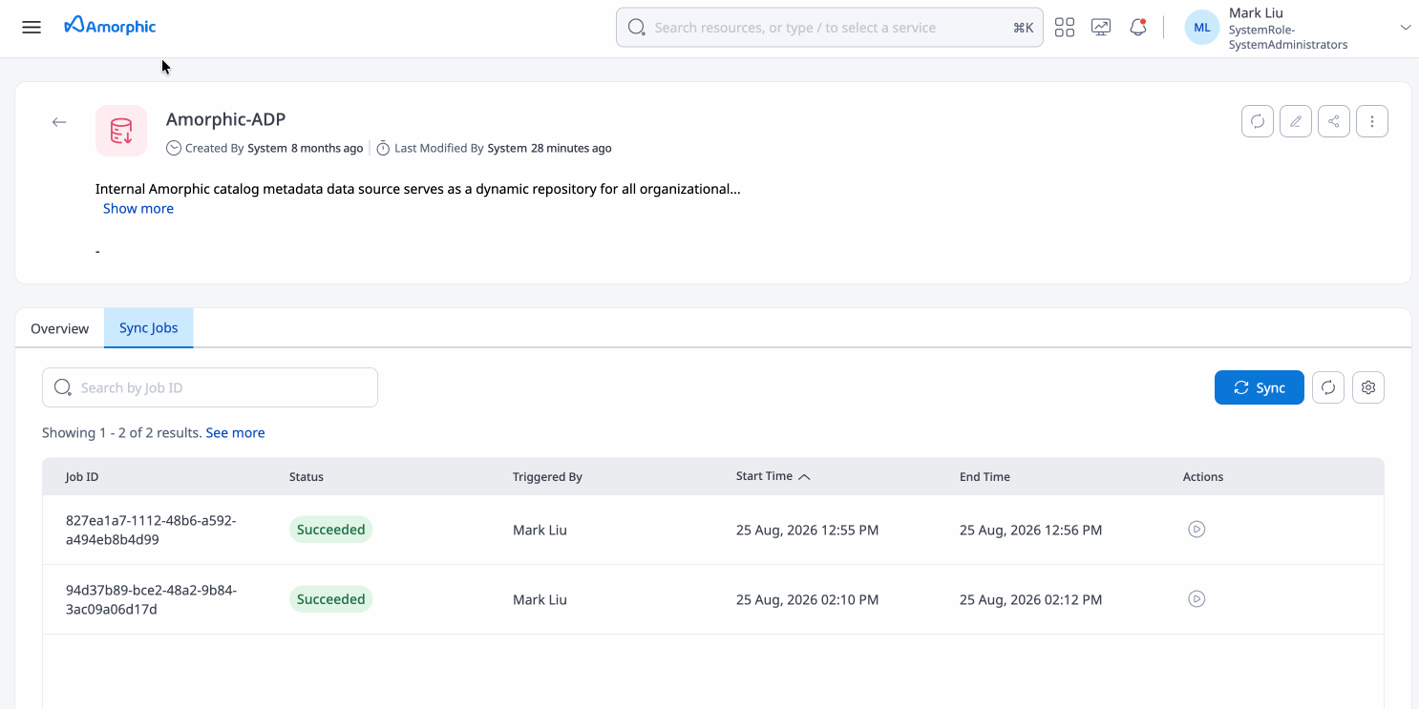Focus the Search by Job ID field

tap(210, 387)
